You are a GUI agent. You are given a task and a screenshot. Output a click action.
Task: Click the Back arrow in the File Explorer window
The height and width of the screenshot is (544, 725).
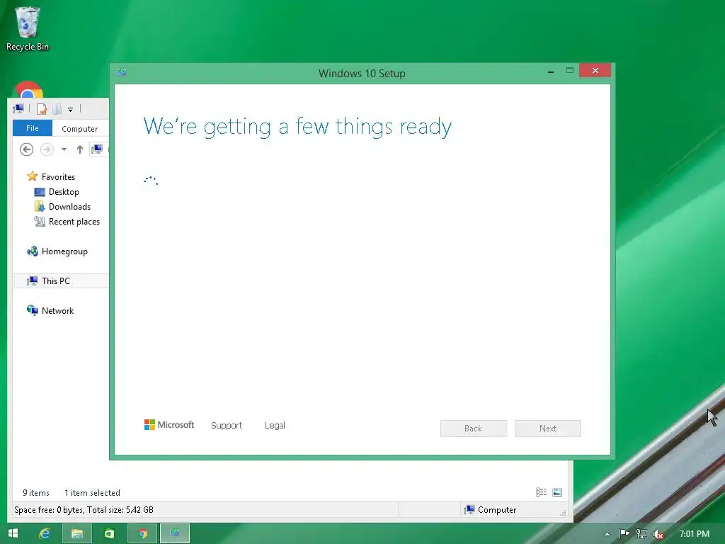point(26,149)
